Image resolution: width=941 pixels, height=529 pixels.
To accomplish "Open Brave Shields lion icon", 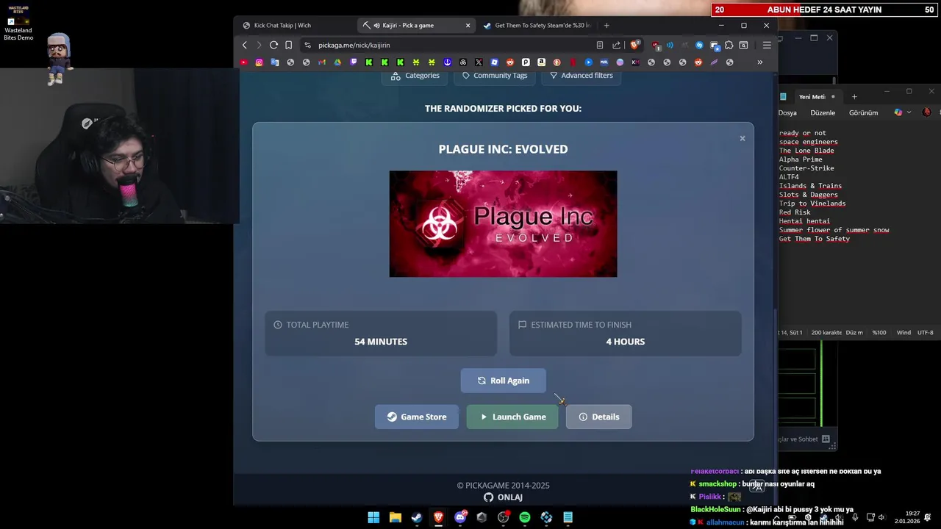I will coord(634,45).
